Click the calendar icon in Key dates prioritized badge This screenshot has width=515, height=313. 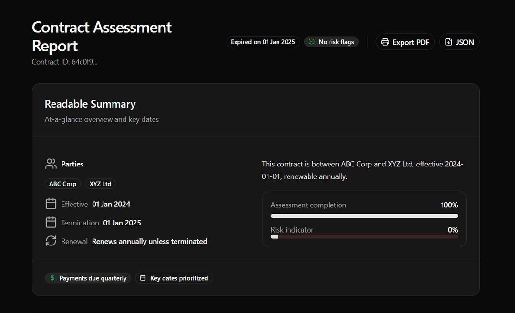click(143, 278)
